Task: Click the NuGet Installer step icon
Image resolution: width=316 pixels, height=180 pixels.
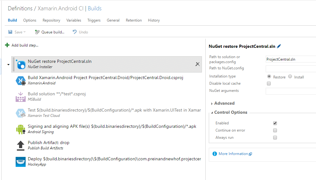Action: click(21, 64)
